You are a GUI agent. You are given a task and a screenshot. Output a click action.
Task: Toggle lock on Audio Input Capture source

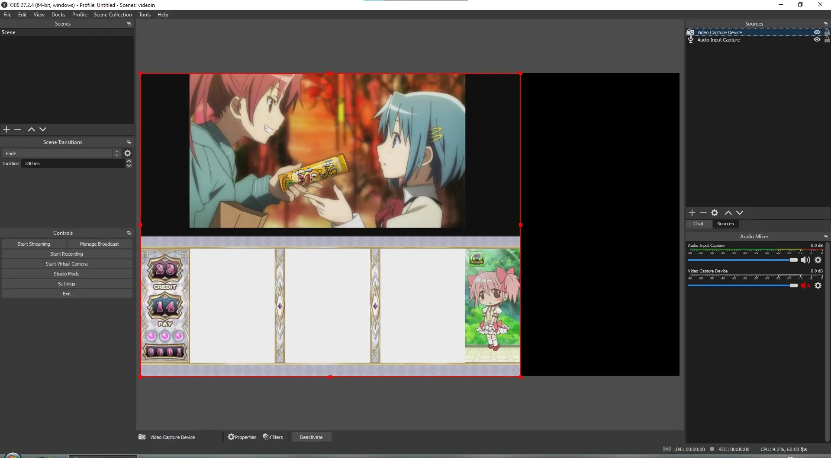point(827,40)
